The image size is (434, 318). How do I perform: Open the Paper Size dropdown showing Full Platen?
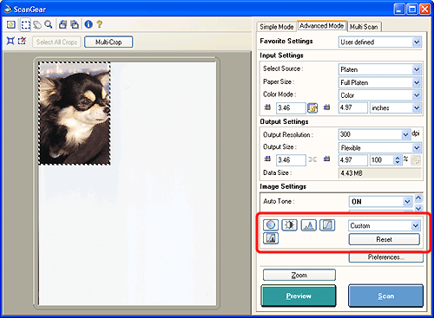[x=380, y=82]
